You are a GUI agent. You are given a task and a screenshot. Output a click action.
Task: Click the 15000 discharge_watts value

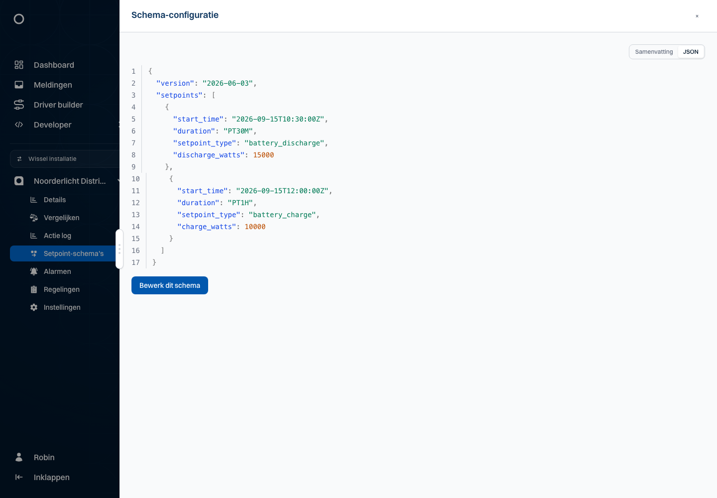tap(263, 155)
